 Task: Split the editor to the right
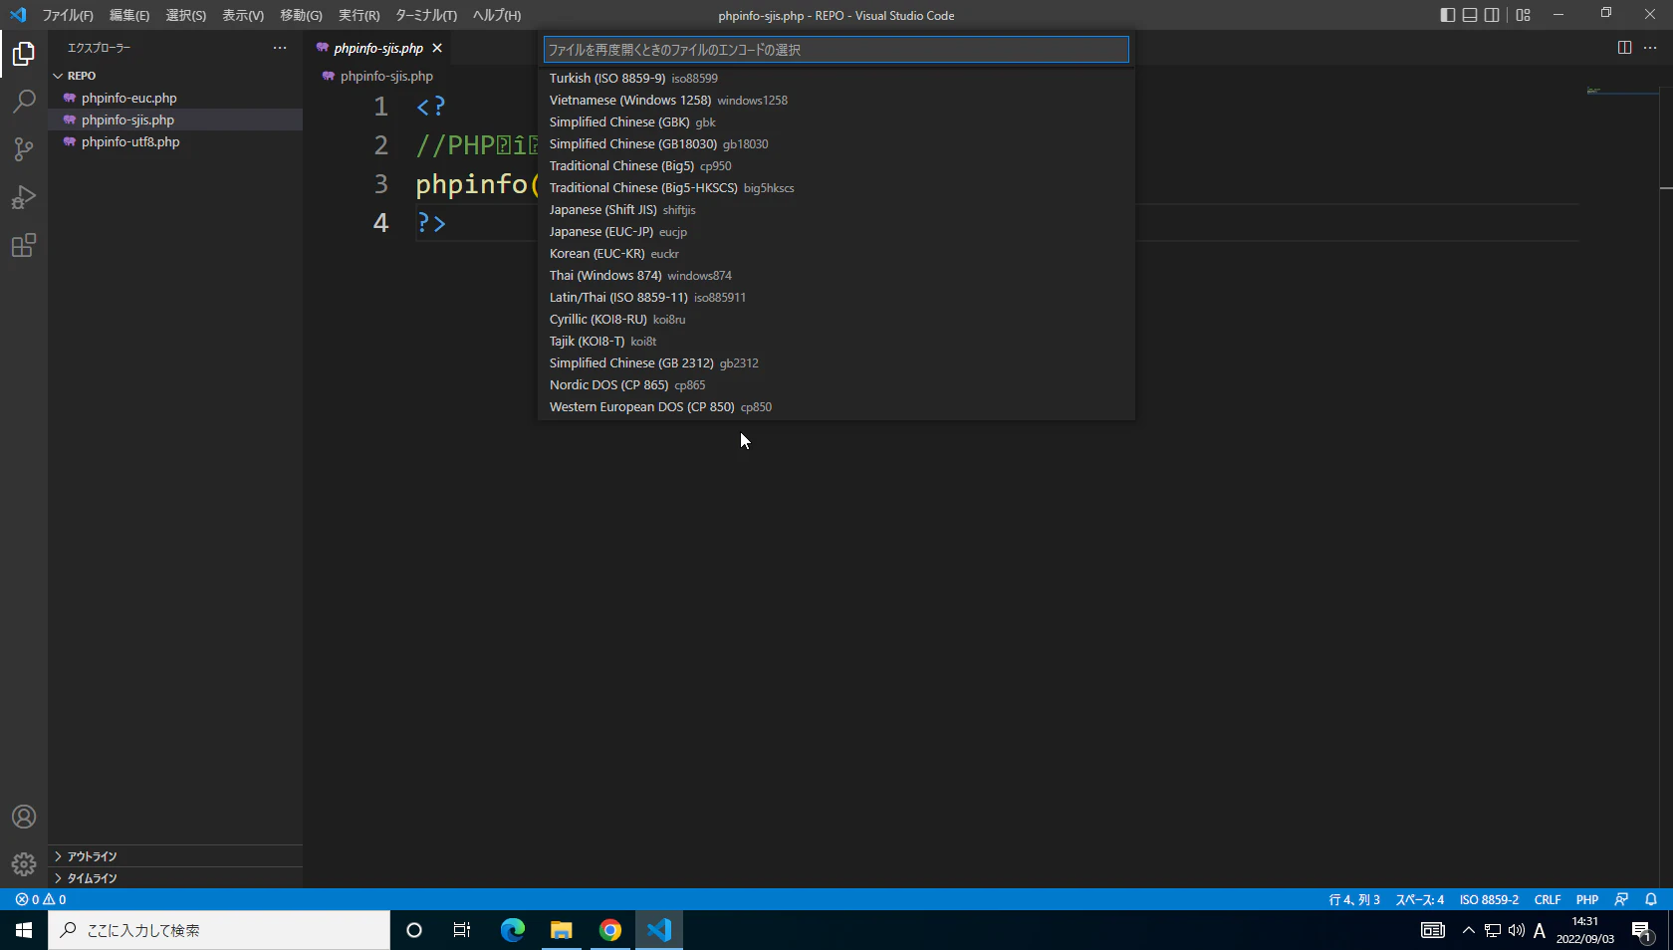1624,48
